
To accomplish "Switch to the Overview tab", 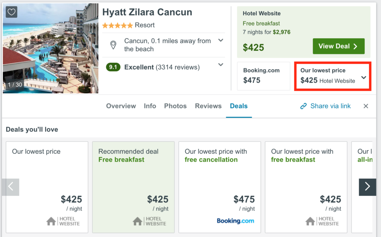I will pos(121,106).
